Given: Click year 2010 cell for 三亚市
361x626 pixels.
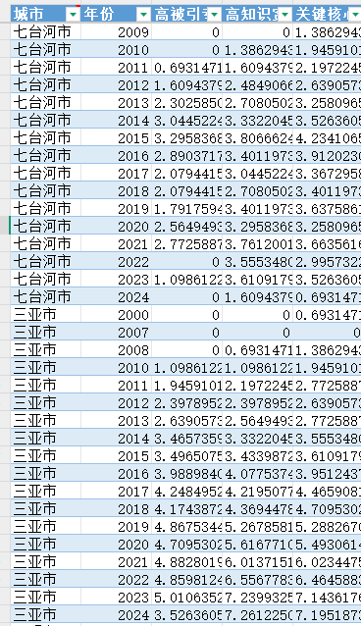Looking at the screenshot, I should [116, 366].
